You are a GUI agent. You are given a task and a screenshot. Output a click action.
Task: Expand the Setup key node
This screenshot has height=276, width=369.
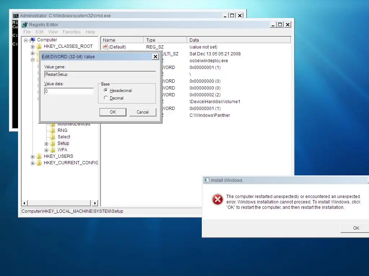click(46, 144)
